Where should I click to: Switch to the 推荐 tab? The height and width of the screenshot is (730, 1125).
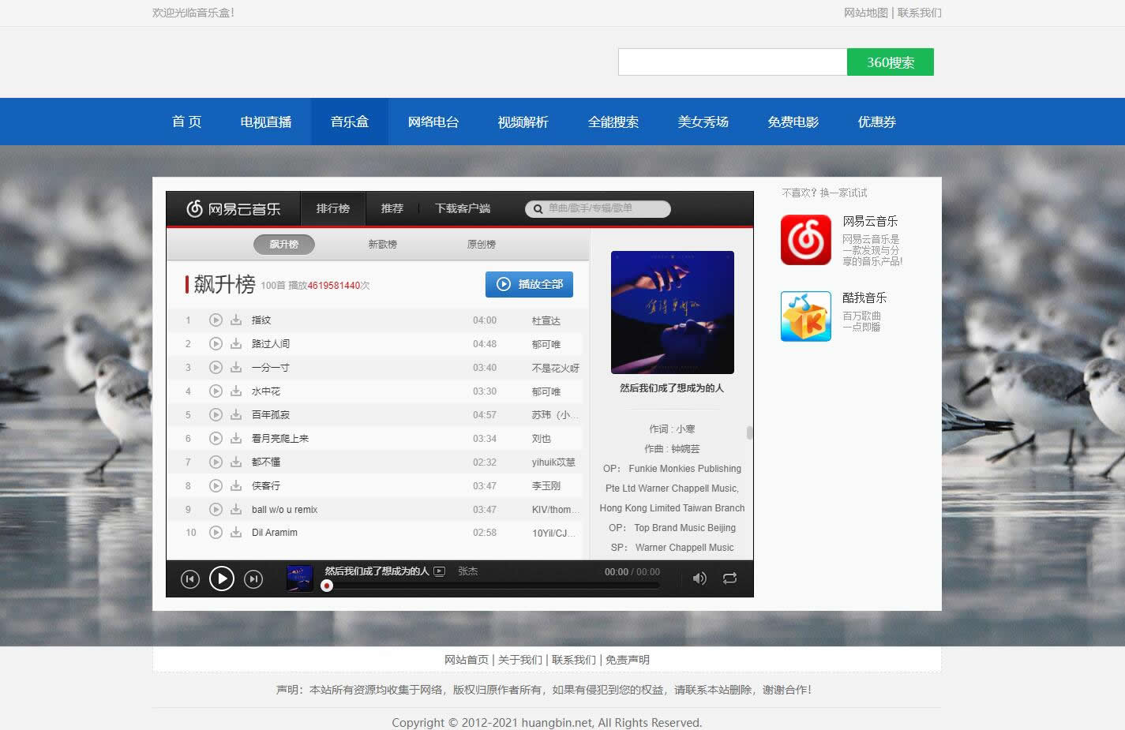click(x=392, y=209)
